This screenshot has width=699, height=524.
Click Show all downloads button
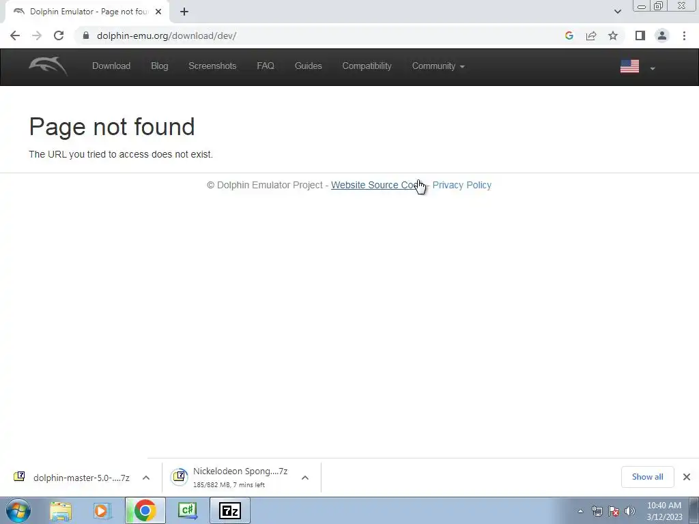[647, 477]
